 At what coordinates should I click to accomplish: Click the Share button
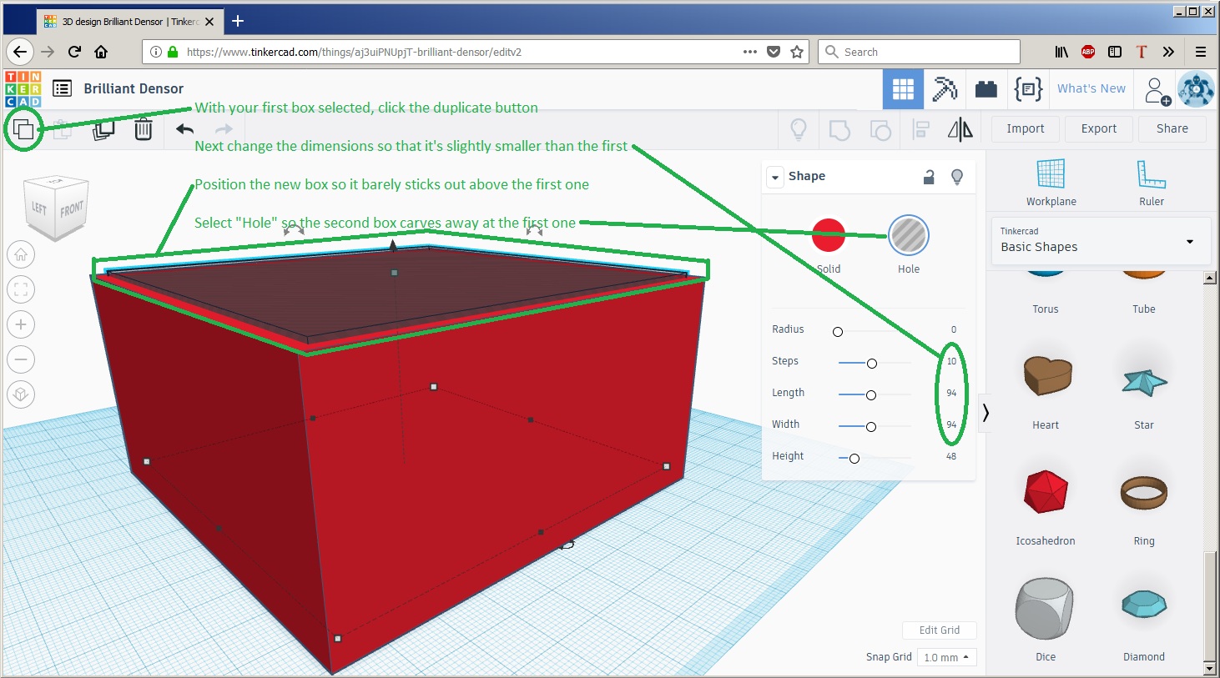click(x=1172, y=128)
